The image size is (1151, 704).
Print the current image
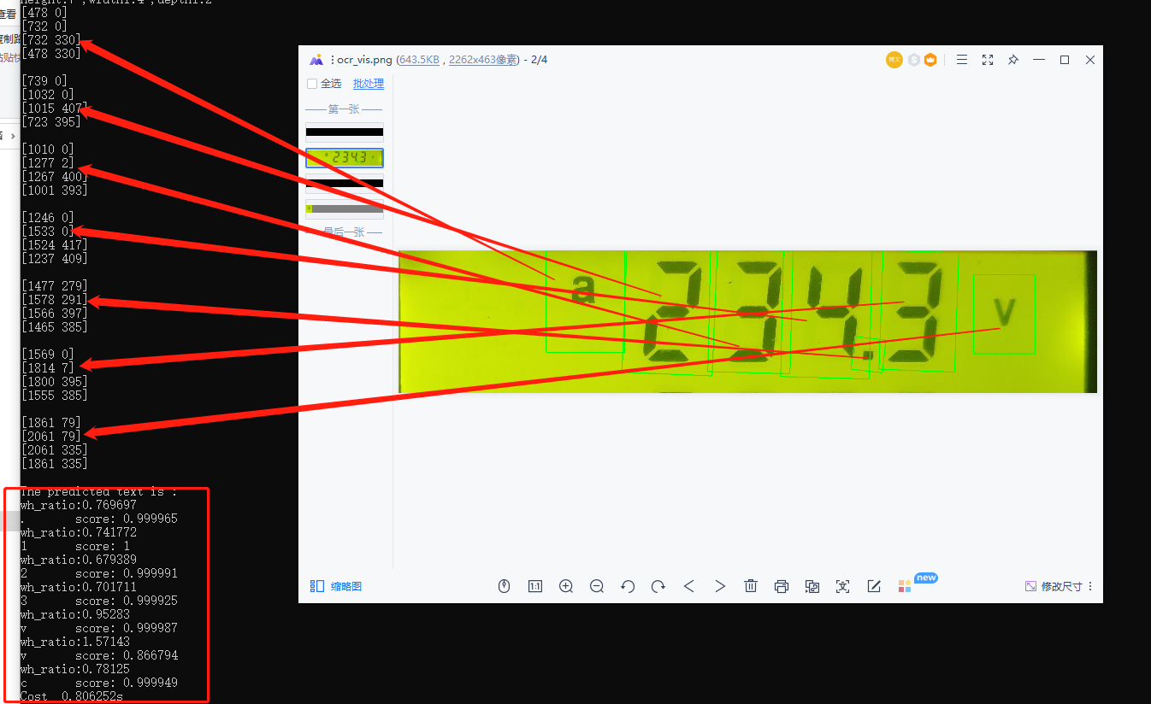pyautogui.click(x=782, y=586)
